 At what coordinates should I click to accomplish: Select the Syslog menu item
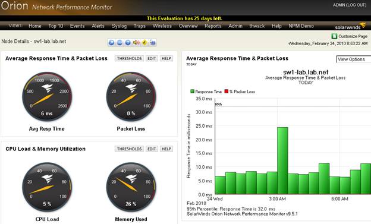pos(119,26)
